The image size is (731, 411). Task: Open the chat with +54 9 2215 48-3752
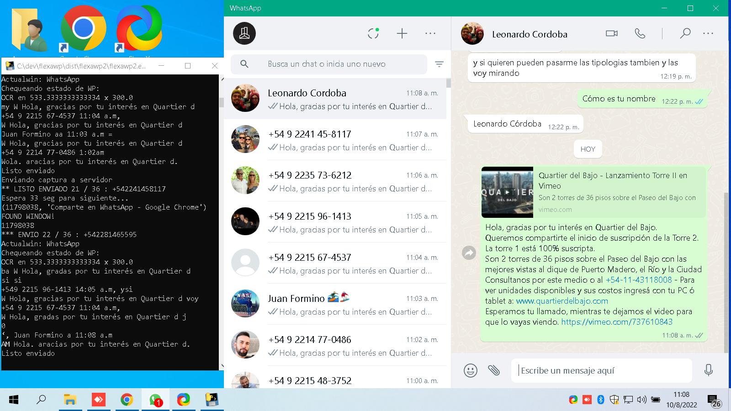[335, 378]
